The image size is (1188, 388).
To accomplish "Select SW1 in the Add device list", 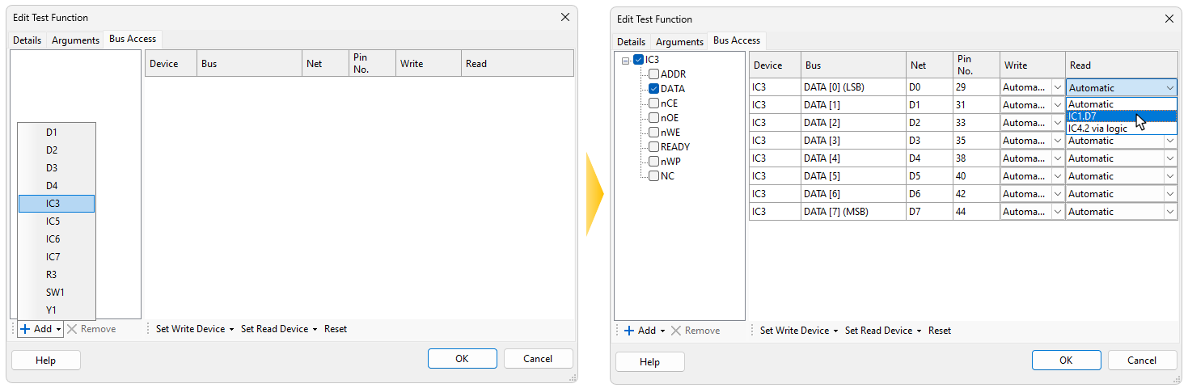I will click(x=57, y=293).
